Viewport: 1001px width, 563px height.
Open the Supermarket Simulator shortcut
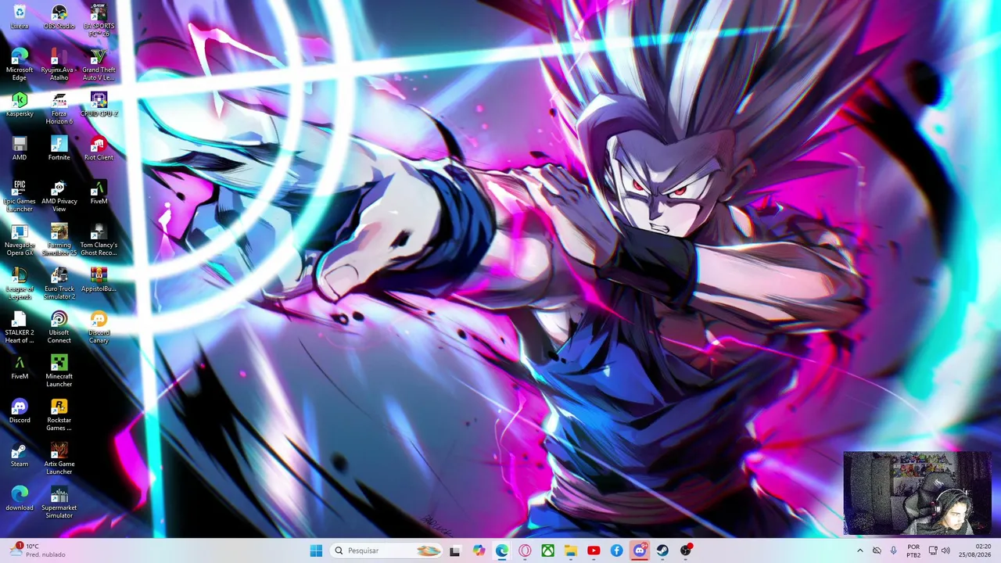tap(59, 503)
